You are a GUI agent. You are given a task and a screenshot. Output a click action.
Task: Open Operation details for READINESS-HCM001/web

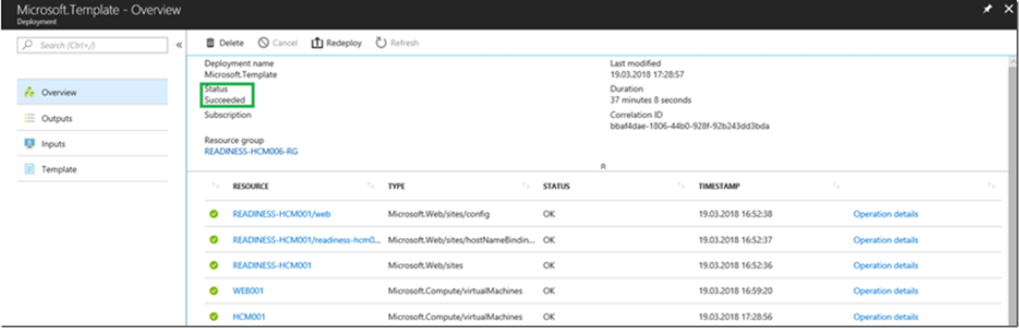886,214
